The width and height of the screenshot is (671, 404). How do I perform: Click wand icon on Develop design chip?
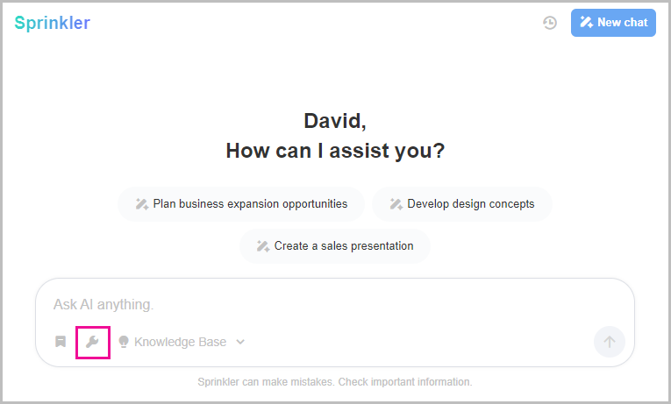point(396,204)
